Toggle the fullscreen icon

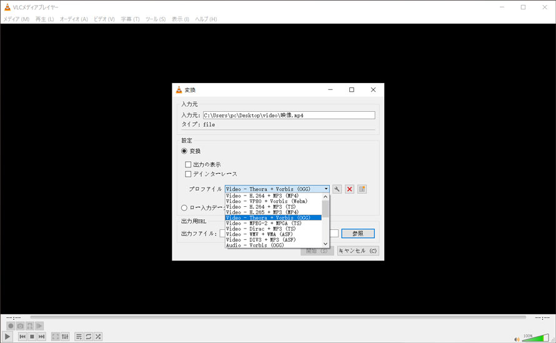(56, 336)
